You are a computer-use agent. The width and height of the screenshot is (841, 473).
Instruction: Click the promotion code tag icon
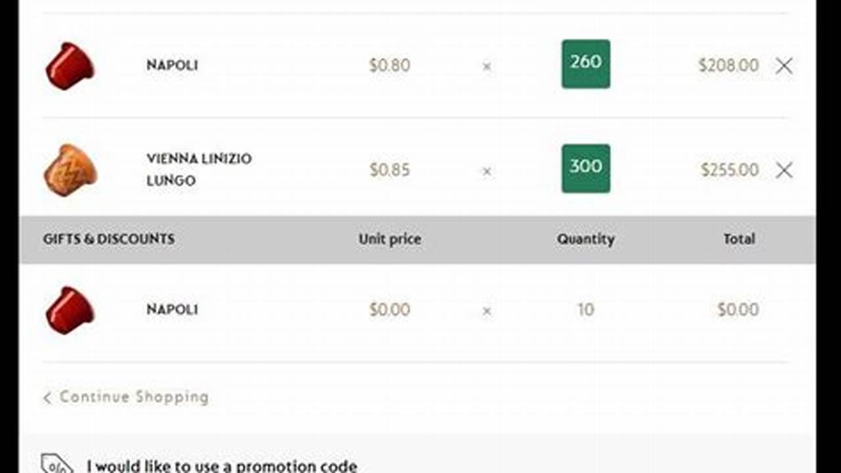point(55,465)
